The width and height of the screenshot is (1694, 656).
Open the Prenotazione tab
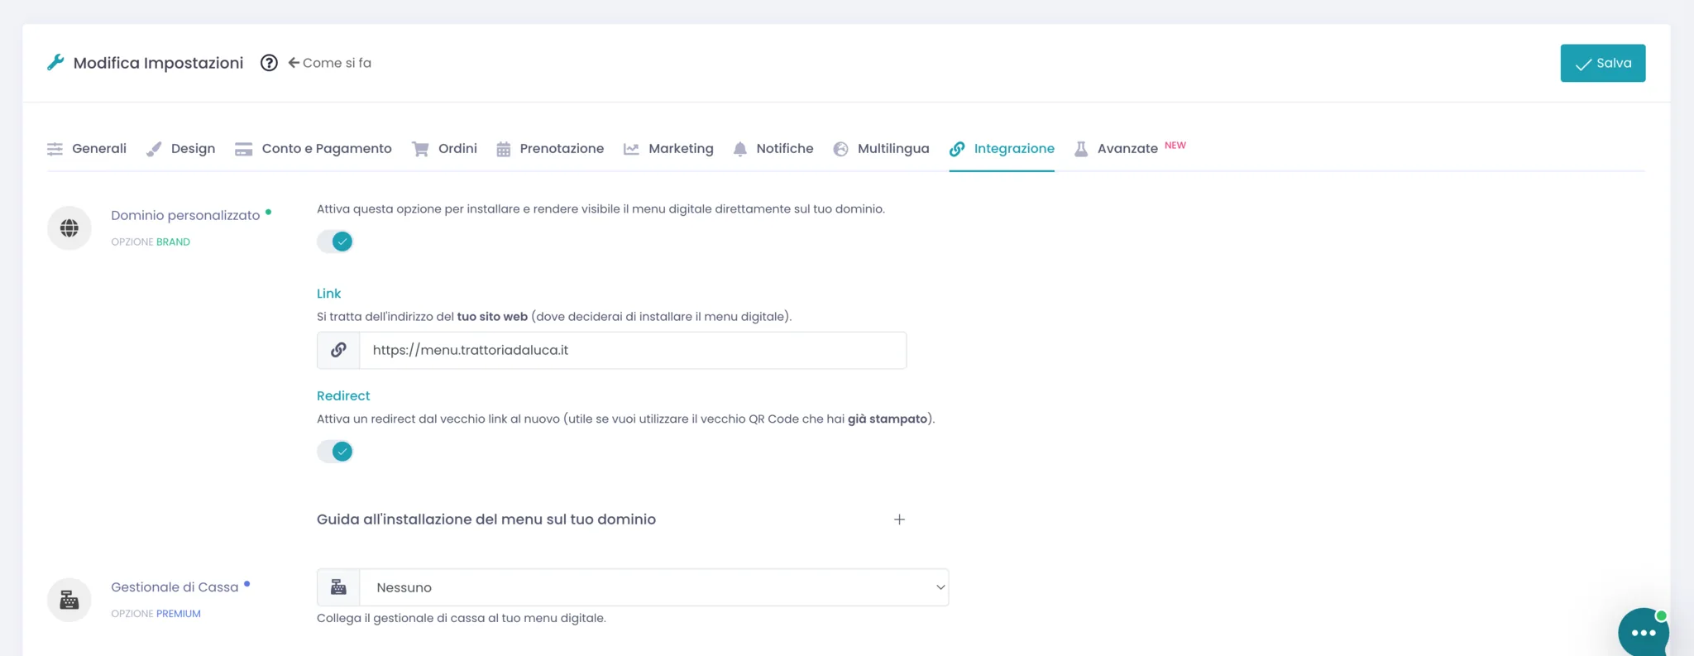click(550, 149)
